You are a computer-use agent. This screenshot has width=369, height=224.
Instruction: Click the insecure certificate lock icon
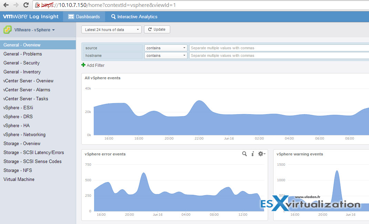pyautogui.click(x=37, y=5)
